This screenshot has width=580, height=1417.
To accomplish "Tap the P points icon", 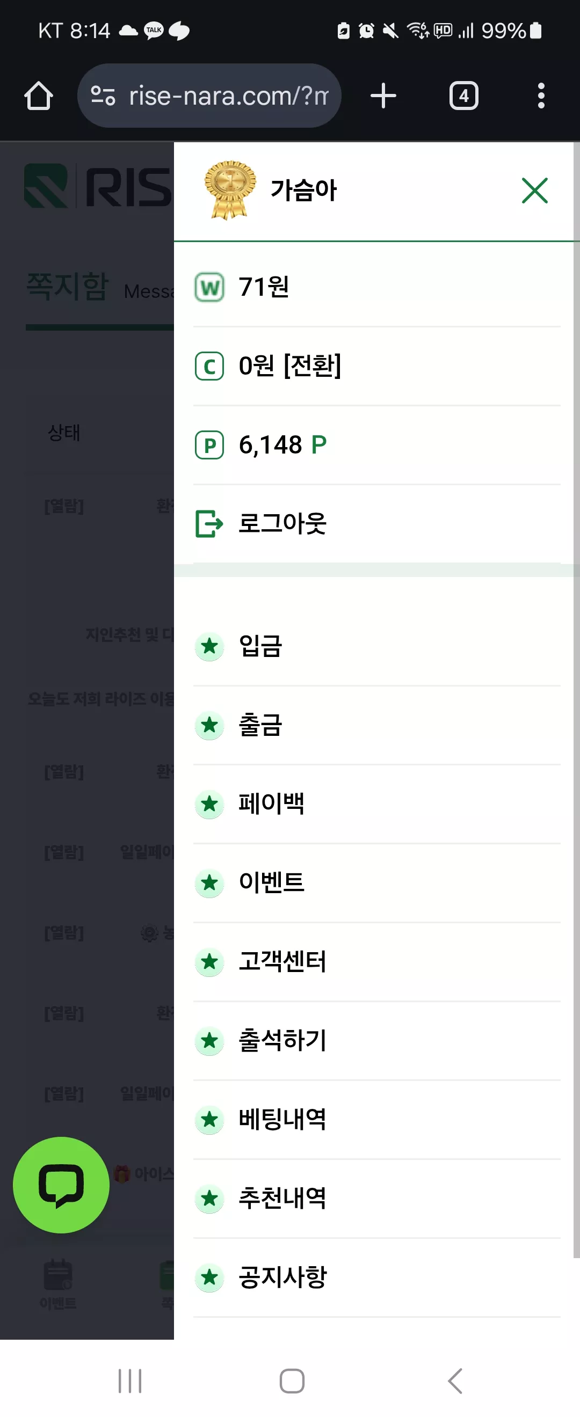I will point(209,445).
